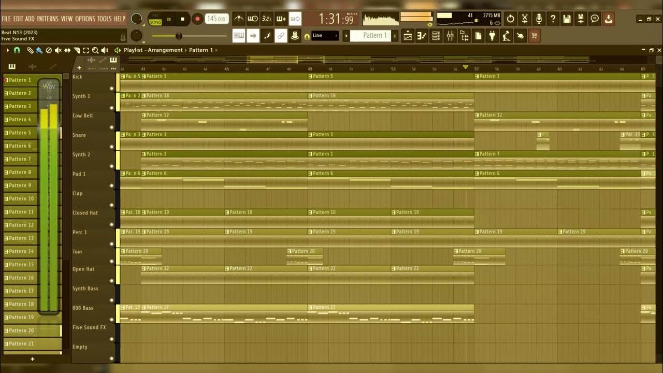
Task: Select the Playback speaker tool in Playlist
Action: pos(105,50)
